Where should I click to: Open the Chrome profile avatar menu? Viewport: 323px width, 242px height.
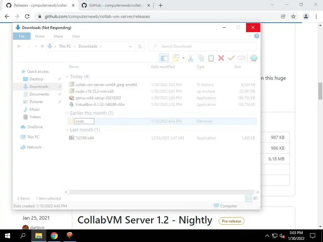coord(306,16)
